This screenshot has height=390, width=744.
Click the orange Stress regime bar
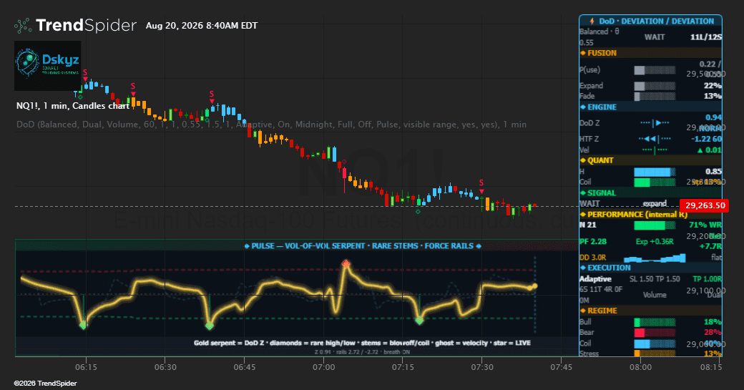point(655,354)
